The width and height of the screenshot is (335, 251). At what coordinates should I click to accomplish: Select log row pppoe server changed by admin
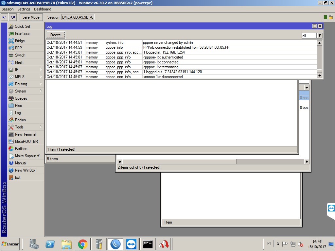pyautogui.click(x=181, y=42)
